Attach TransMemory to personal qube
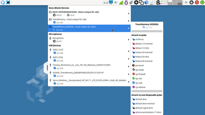 (147, 65)
